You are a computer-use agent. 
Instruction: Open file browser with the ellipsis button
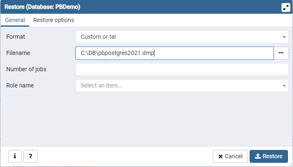point(281,53)
